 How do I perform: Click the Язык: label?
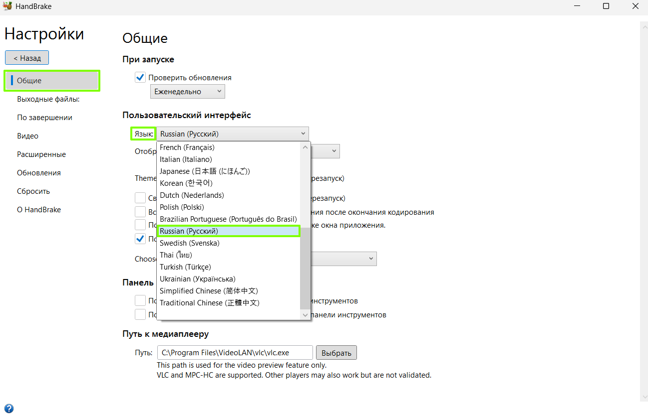point(144,134)
